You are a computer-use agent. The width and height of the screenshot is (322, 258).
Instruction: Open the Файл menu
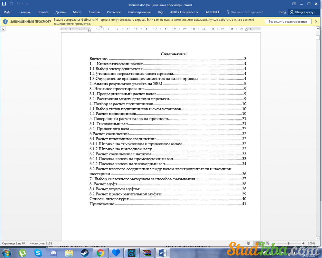(8, 12)
